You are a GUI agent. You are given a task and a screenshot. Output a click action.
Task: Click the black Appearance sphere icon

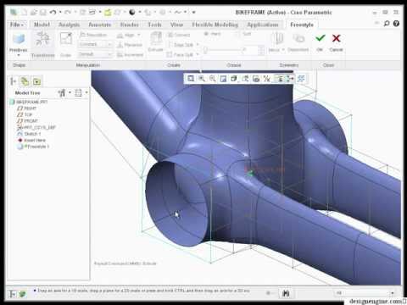132,12
